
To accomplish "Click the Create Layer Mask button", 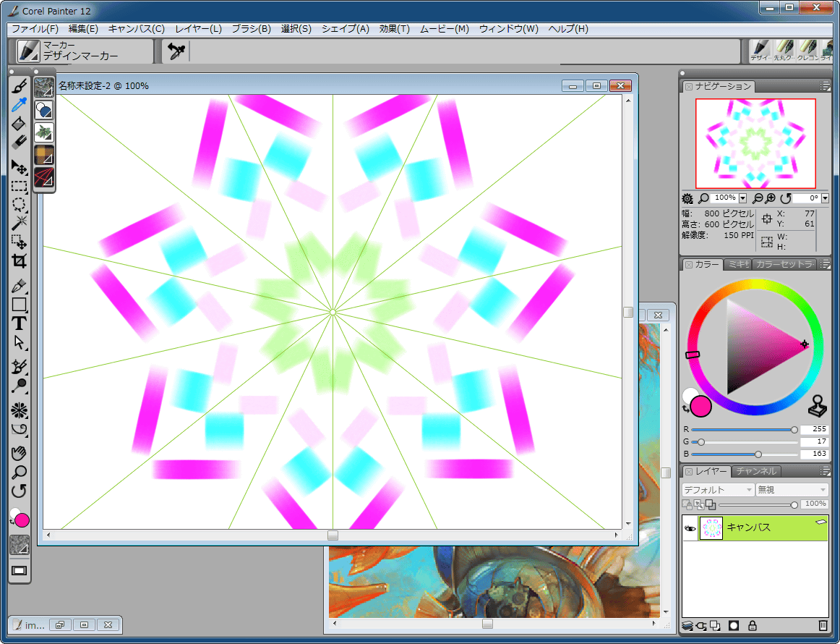I will (x=734, y=625).
